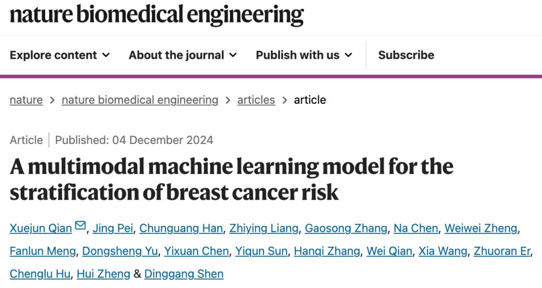Click the article title heading
The image size is (542, 288).
point(231,179)
